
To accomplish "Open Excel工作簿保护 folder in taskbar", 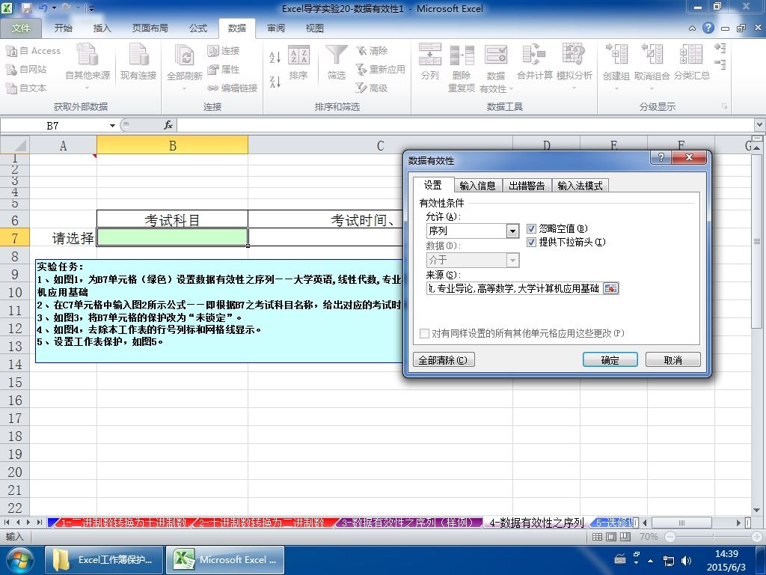I will tap(103, 560).
